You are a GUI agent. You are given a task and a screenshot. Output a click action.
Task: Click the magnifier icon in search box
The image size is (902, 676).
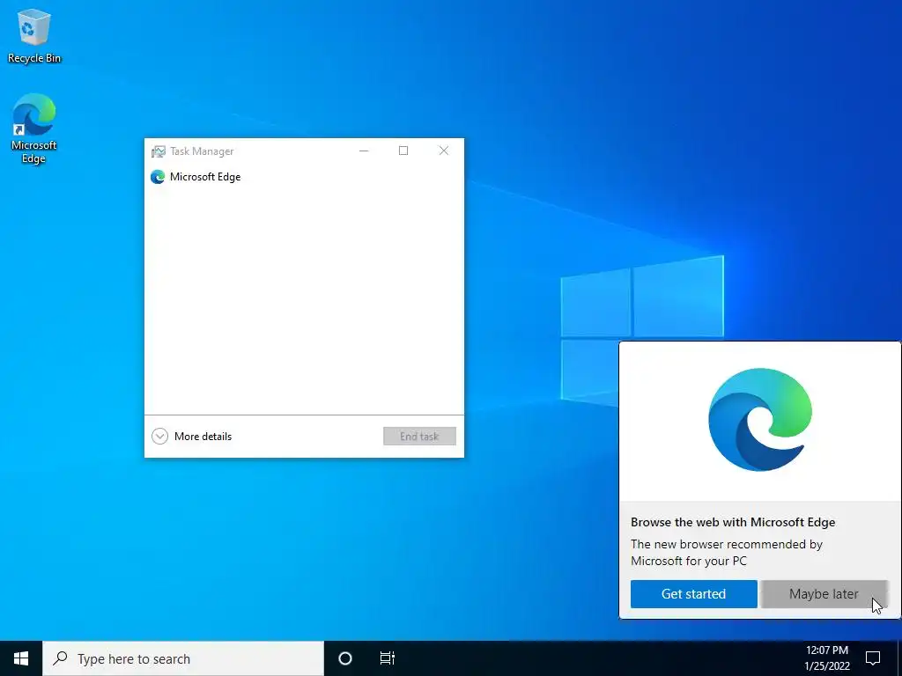60,658
